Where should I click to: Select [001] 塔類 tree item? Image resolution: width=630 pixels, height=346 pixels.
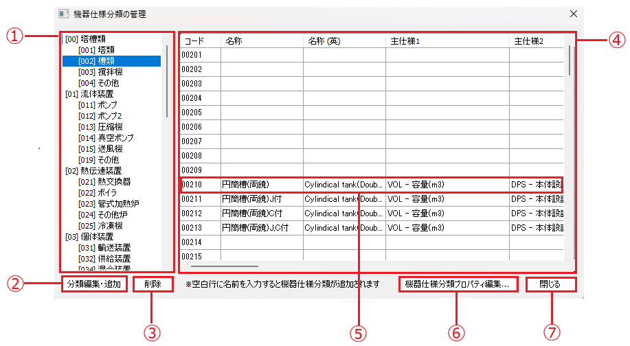pyautogui.click(x=96, y=50)
